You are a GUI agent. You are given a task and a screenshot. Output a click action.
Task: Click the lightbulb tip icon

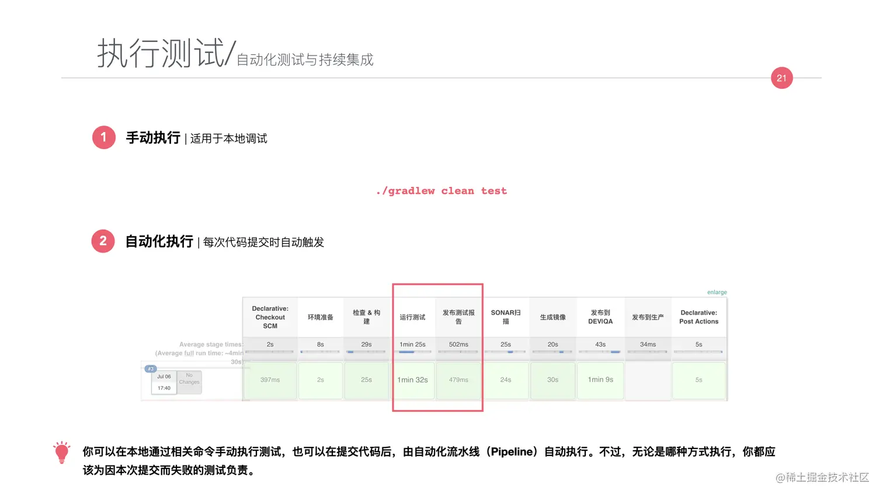click(x=62, y=453)
